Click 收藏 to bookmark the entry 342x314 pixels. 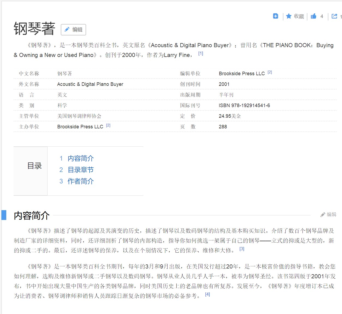(x=299, y=16)
